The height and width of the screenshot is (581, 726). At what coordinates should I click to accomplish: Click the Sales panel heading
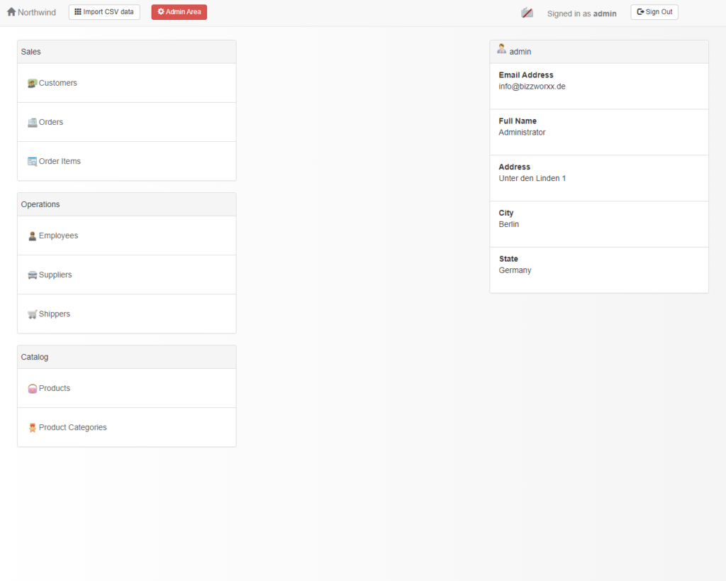30,52
